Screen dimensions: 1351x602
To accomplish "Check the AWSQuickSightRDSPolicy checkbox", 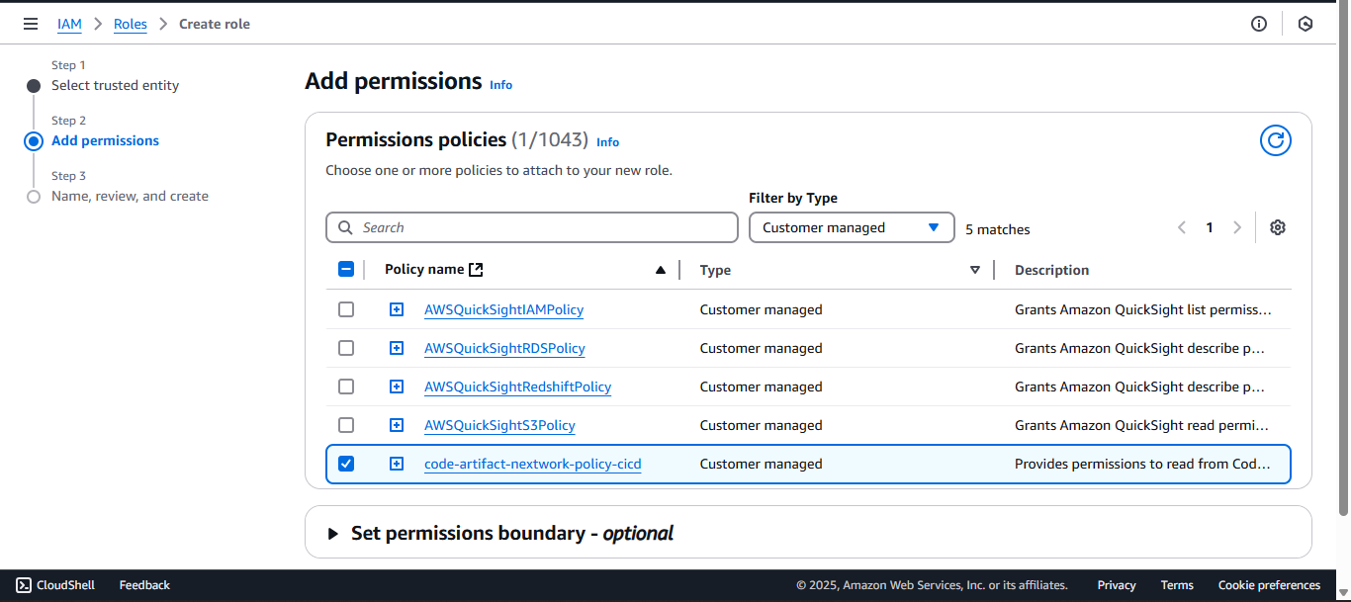I will coord(346,348).
